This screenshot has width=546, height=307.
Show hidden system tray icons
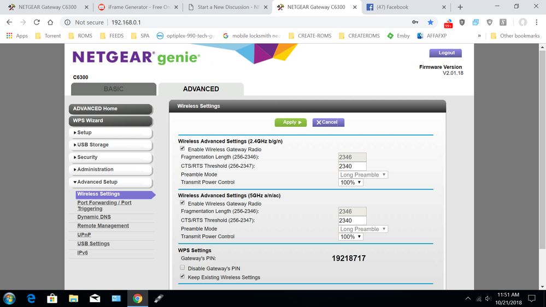point(468,299)
